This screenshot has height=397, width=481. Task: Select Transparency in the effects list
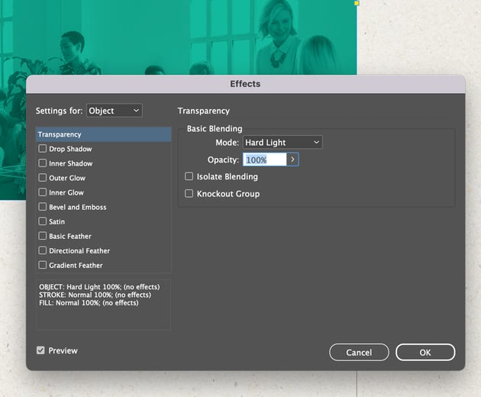pos(103,135)
